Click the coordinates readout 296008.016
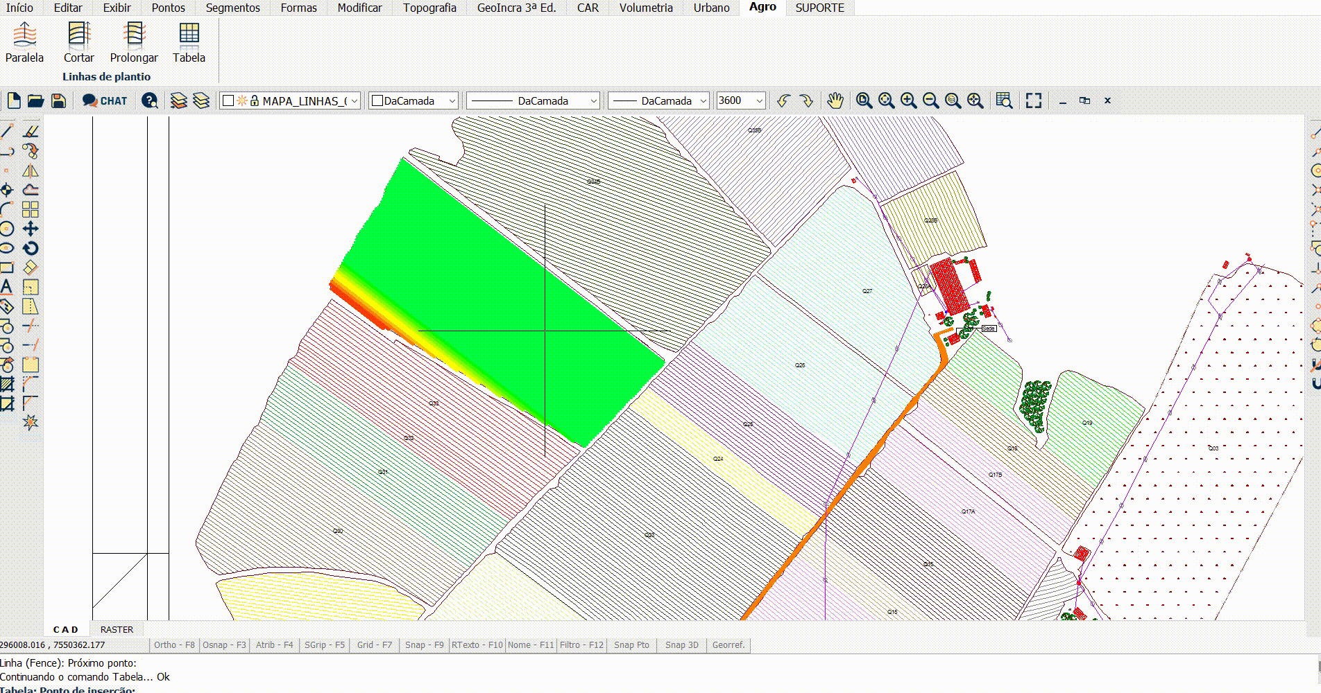Viewport: 1321px width, 693px height. tap(52, 645)
